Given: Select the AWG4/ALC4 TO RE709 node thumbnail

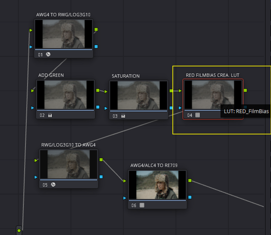Looking at the screenshot, I should coord(157,185).
